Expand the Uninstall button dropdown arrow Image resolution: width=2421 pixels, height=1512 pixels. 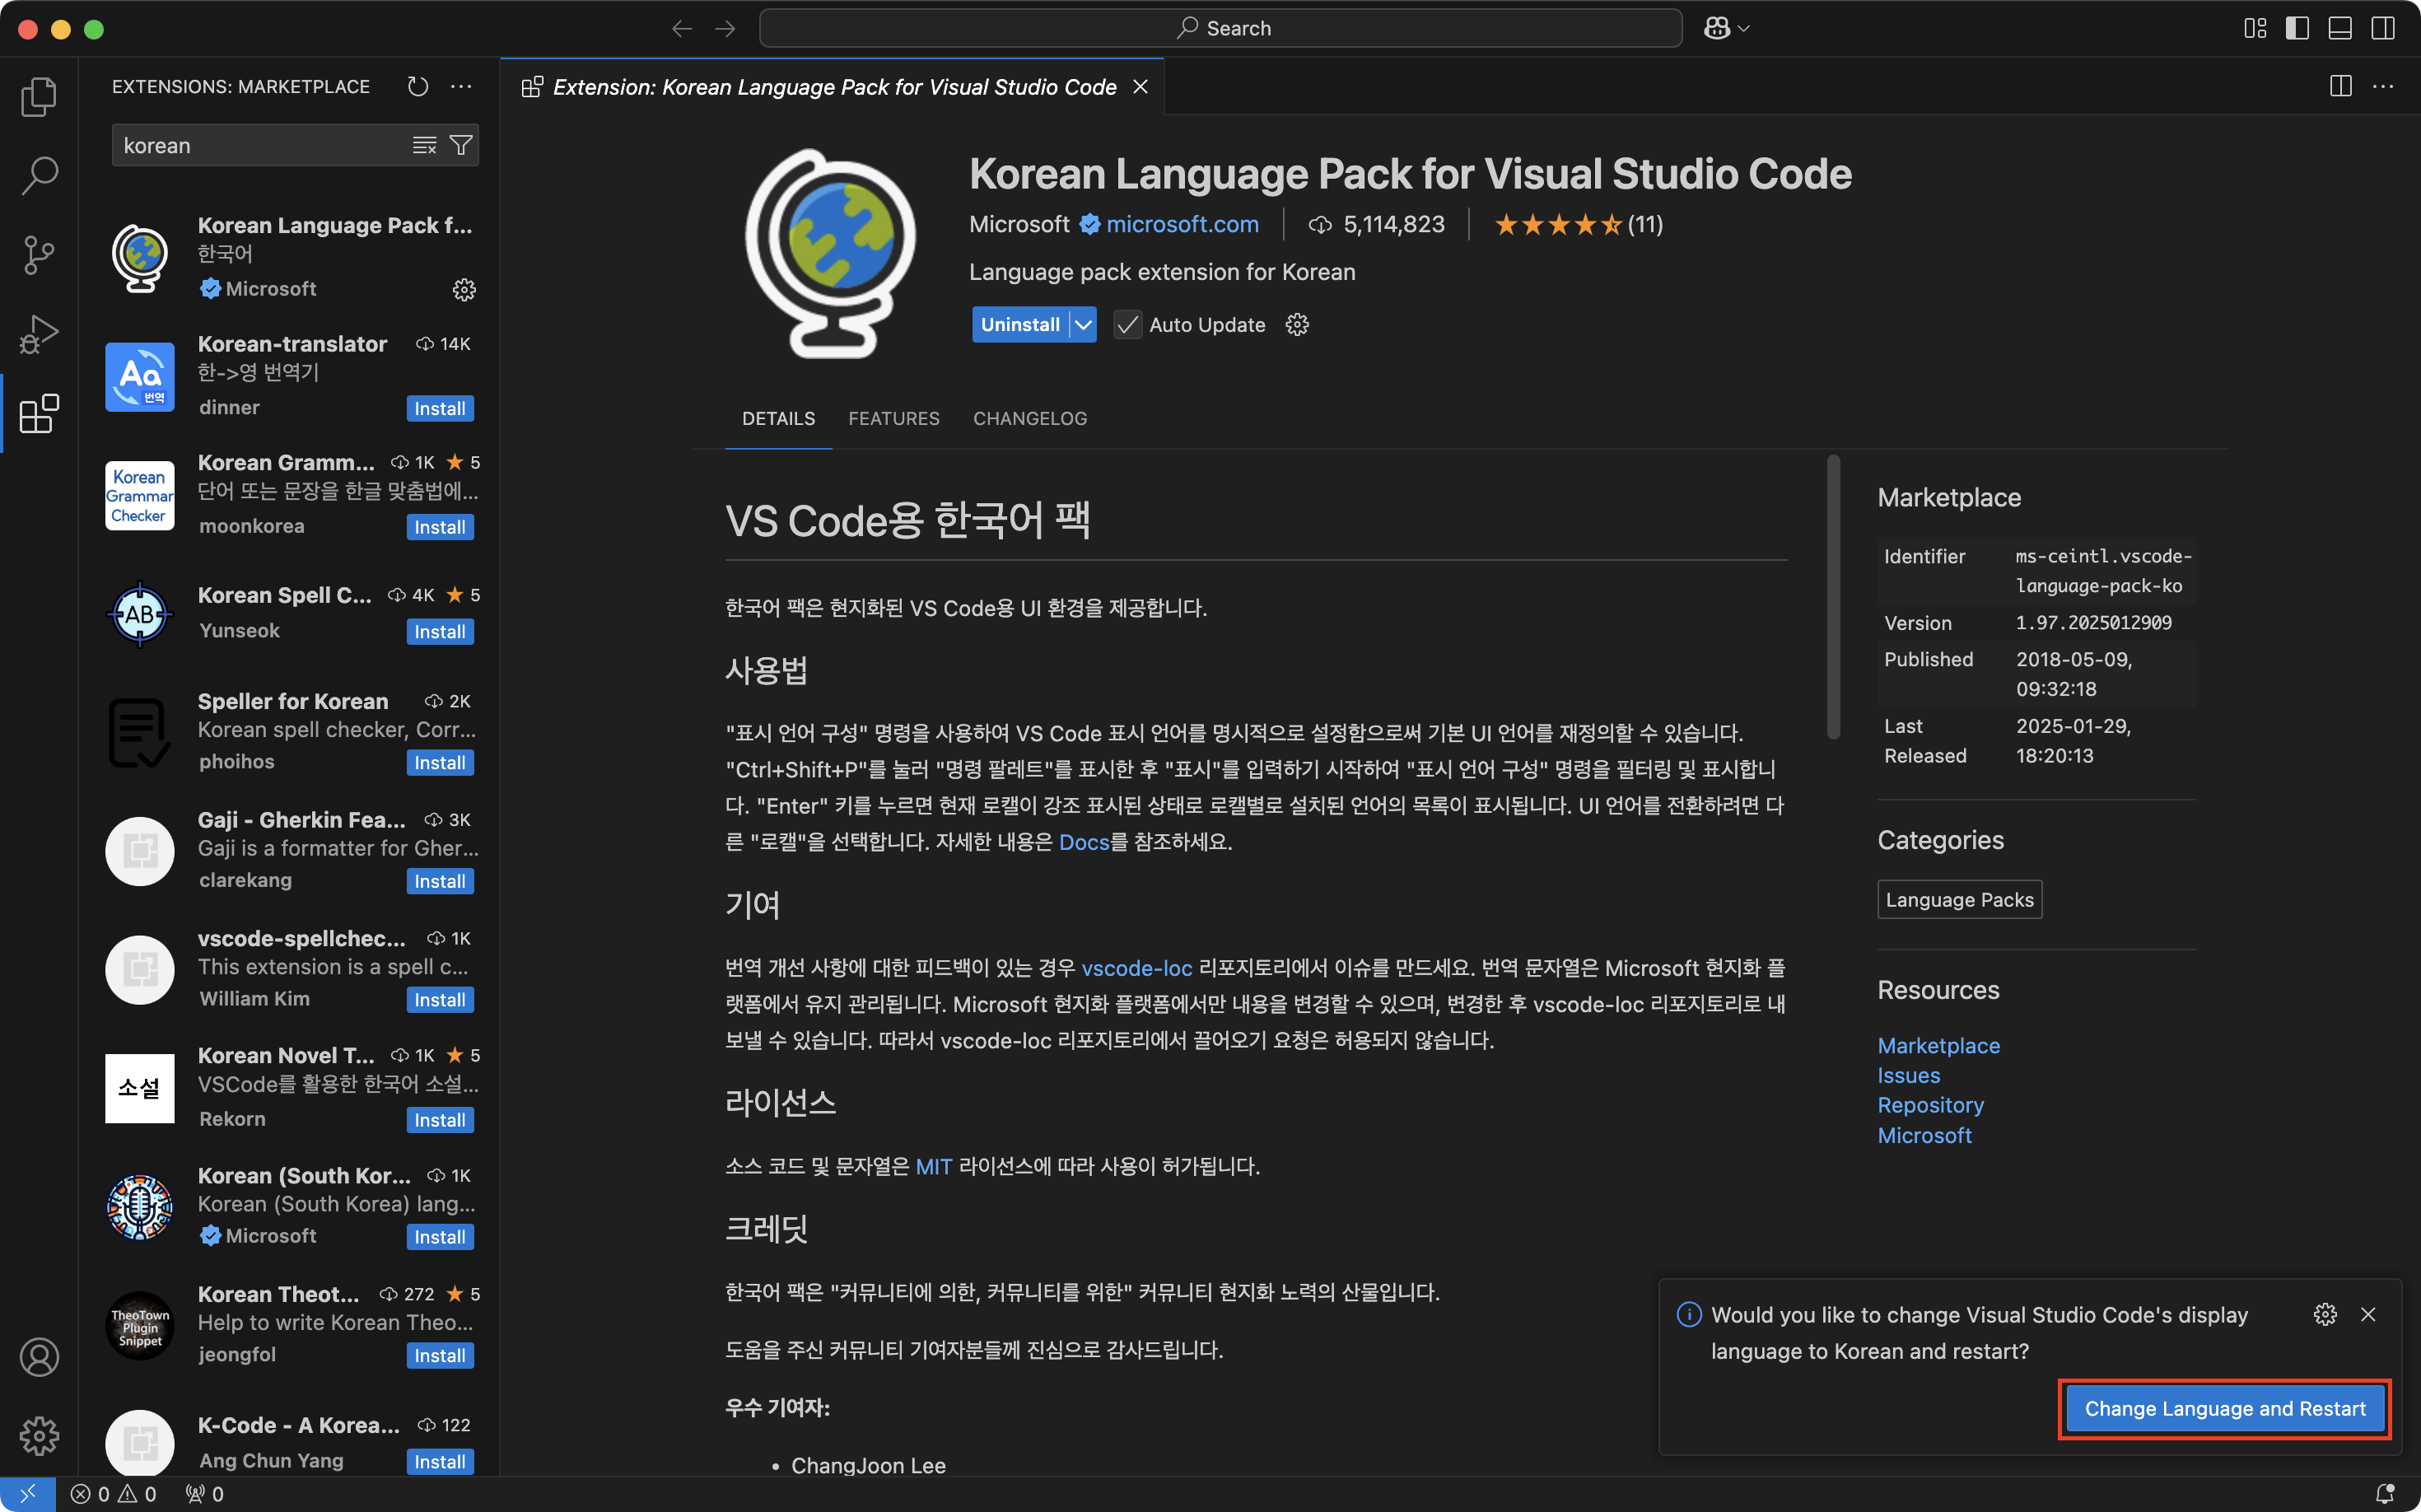(1083, 325)
